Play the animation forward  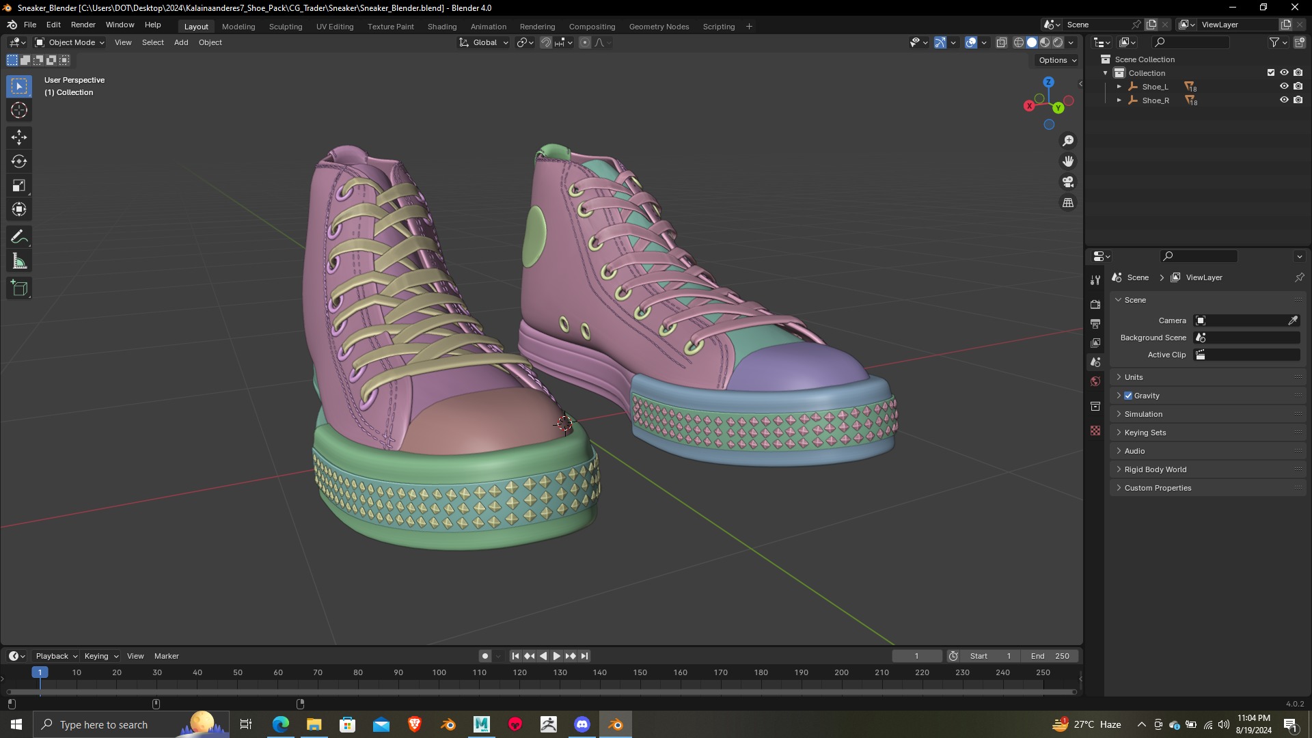(557, 656)
